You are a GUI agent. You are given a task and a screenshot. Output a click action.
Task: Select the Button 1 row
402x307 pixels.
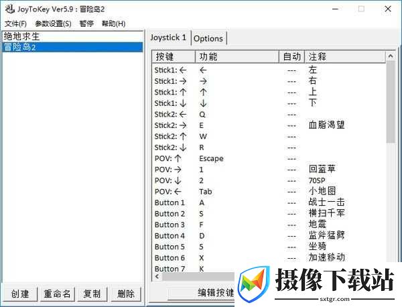point(269,202)
